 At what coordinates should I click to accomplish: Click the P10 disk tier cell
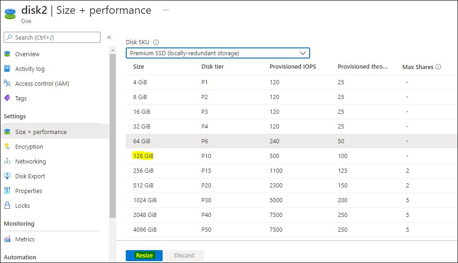[206, 156]
